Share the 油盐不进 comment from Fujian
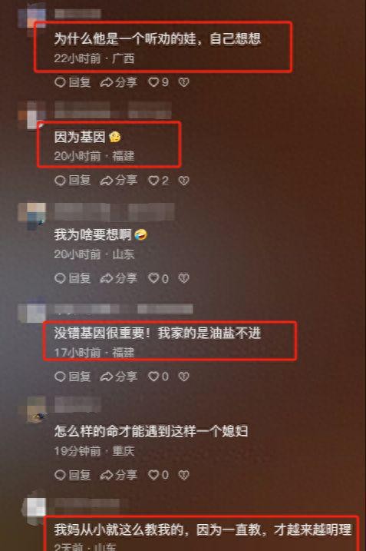The width and height of the screenshot is (366, 551). pos(119,377)
